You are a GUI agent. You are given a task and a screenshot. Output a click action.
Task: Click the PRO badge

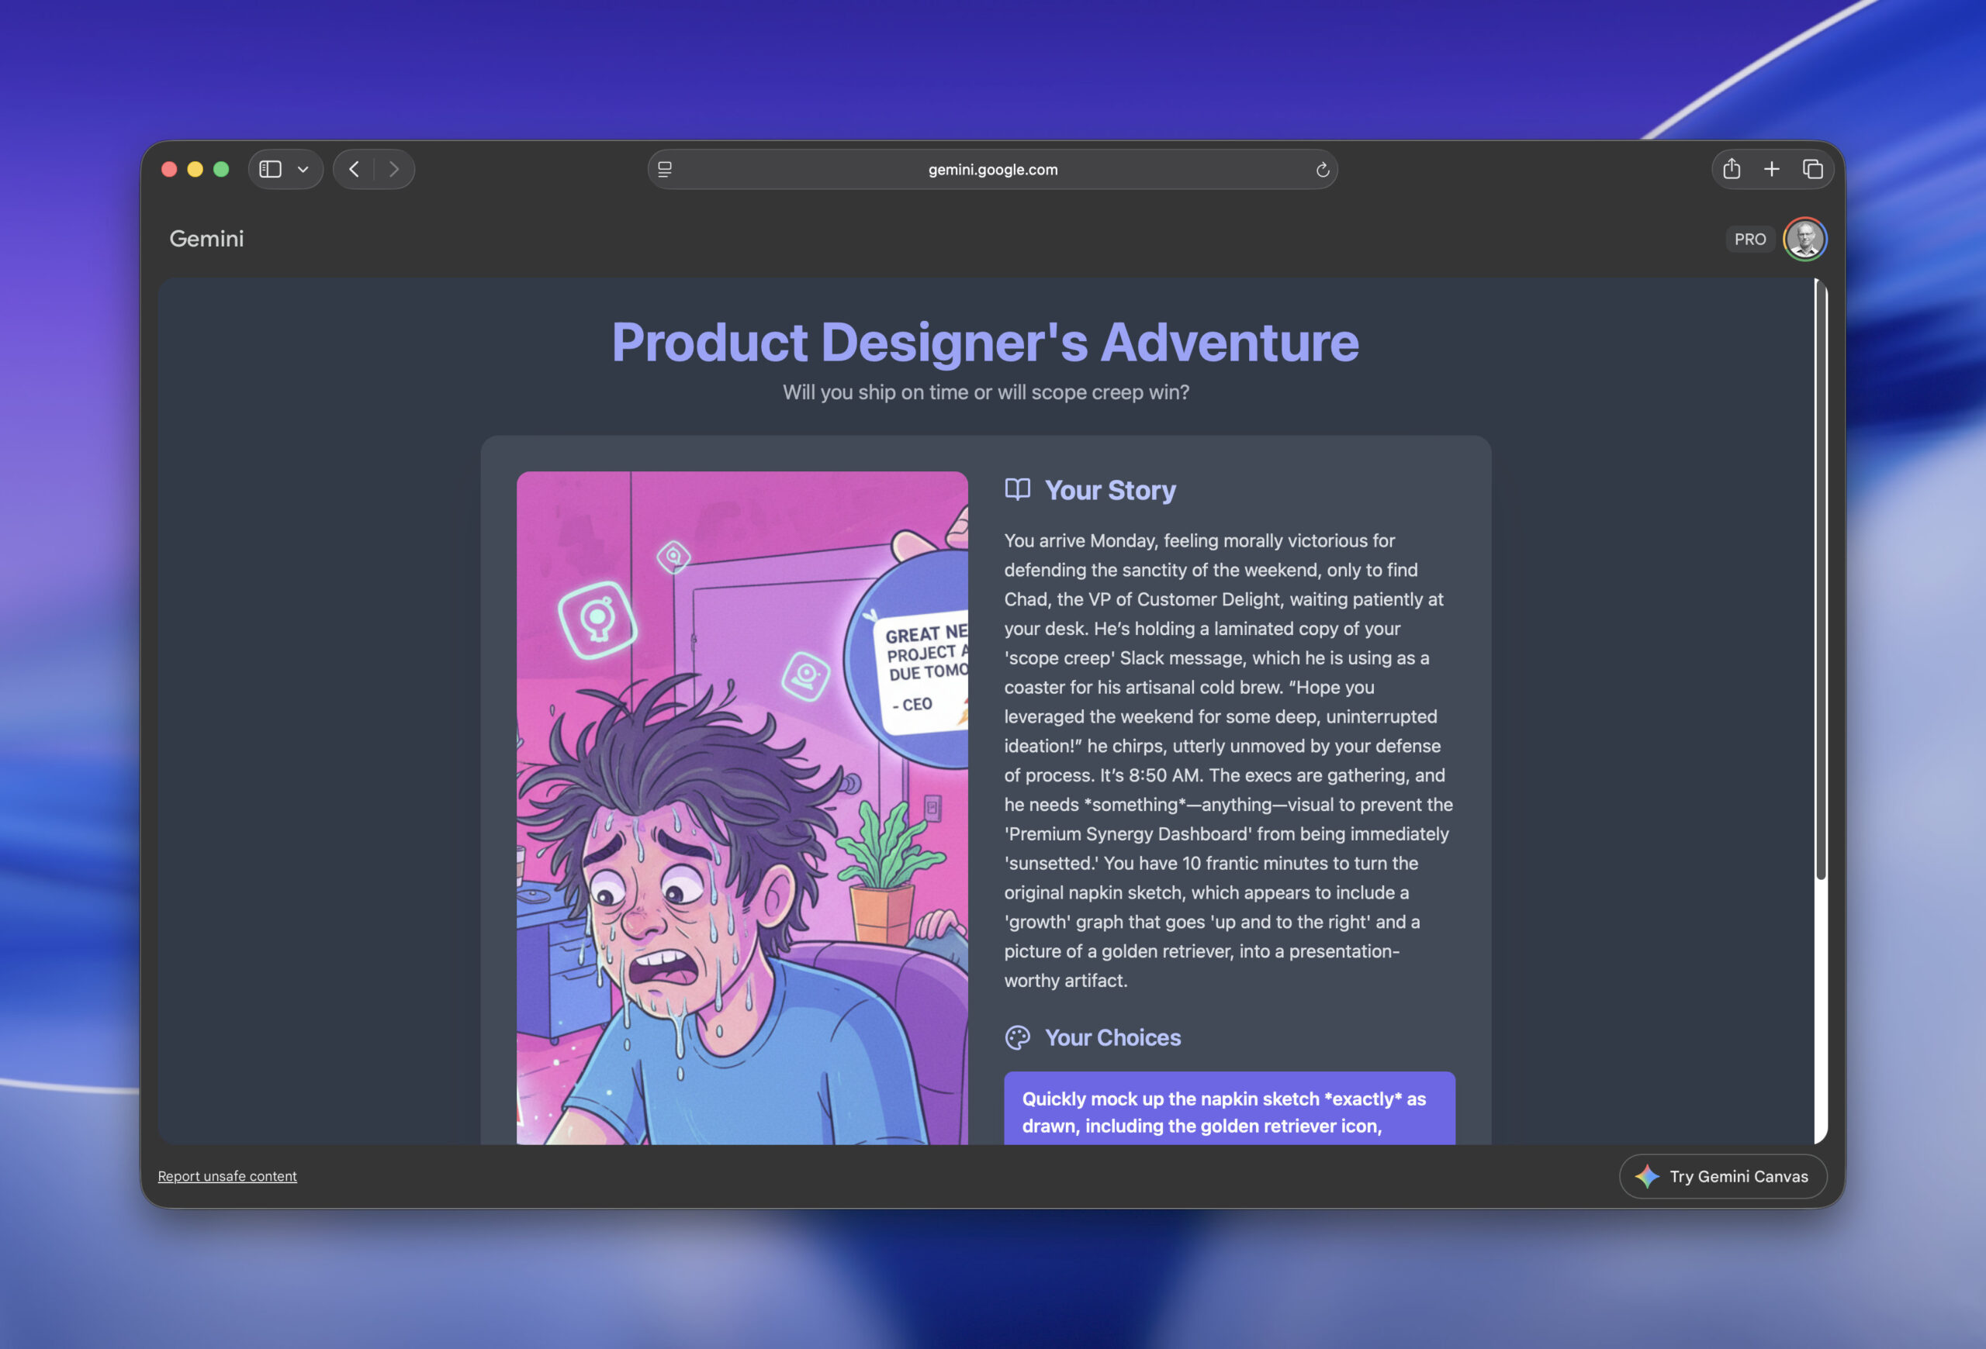click(x=1749, y=239)
